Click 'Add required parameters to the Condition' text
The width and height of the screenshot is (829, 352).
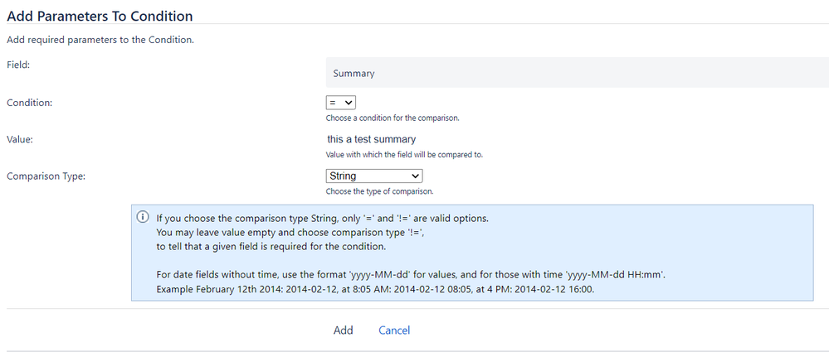tap(100, 40)
